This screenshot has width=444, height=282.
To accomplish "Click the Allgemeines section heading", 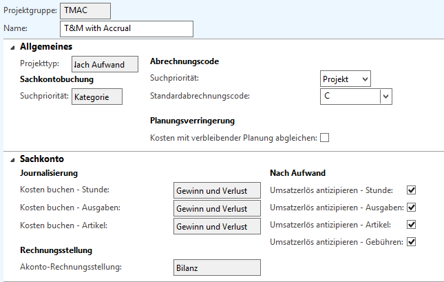I will [x=46, y=47].
